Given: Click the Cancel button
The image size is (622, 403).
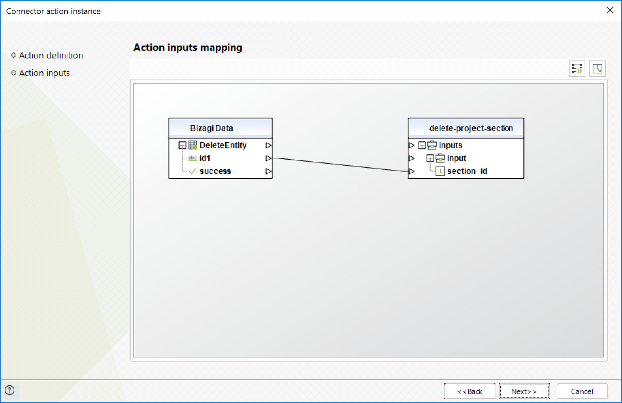Looking at the screenshot, I should click(582, 391).
